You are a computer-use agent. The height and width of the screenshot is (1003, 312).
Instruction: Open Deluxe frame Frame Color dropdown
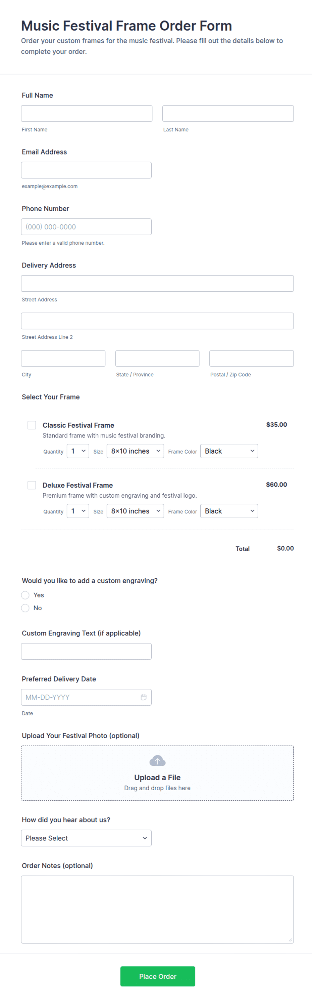pos(229,511)
